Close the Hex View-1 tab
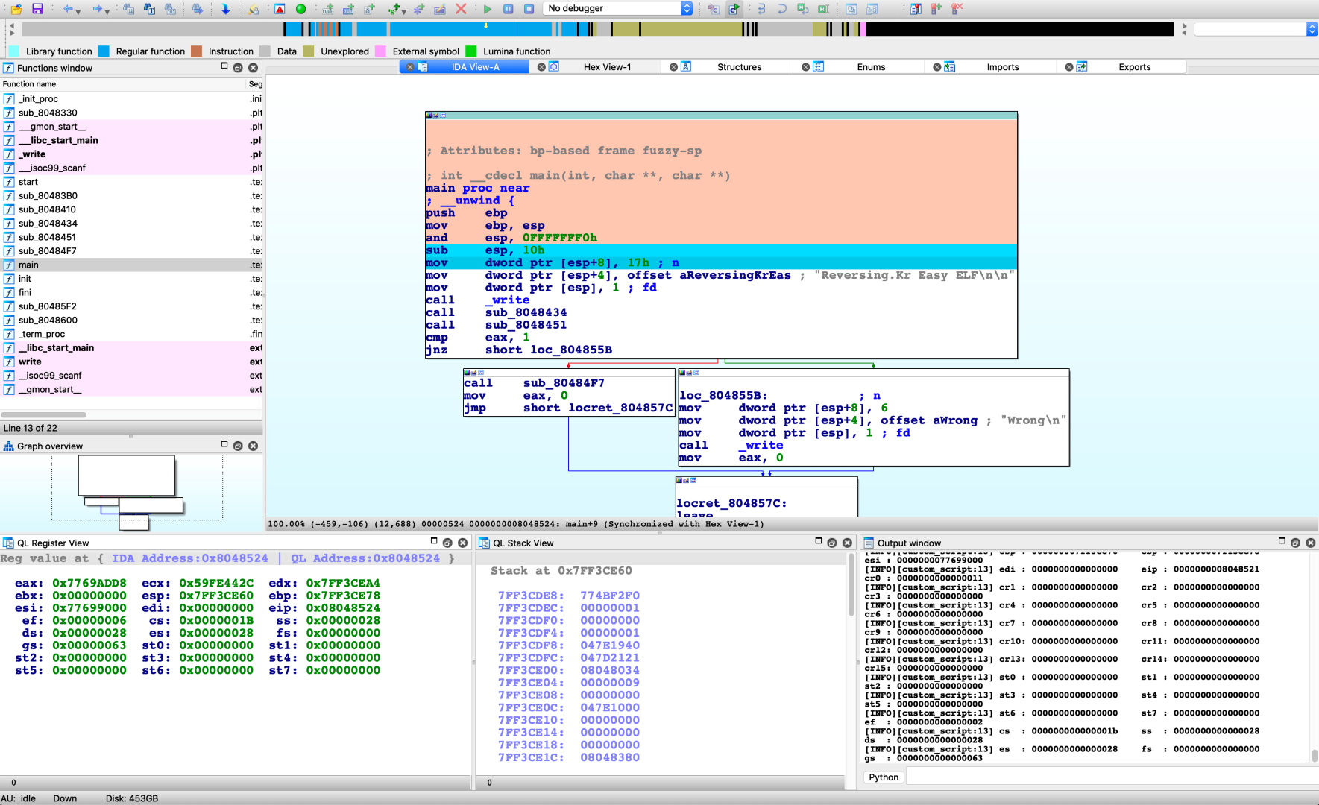This screenshot has width=1319, height=805. click(x=541, y=67)
